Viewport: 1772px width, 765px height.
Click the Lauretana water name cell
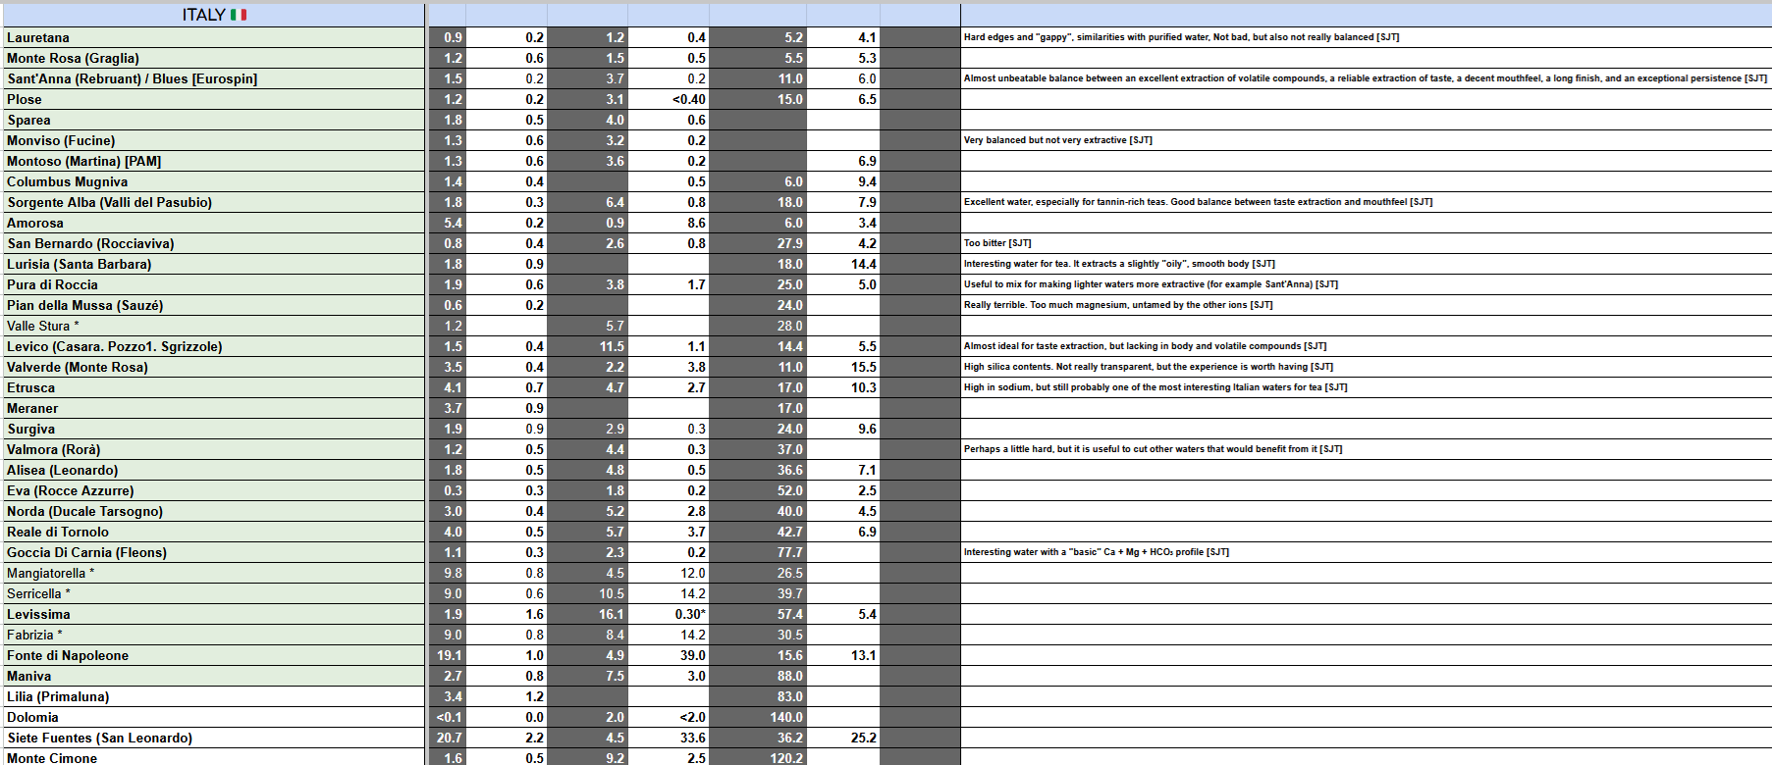[213, 37]
